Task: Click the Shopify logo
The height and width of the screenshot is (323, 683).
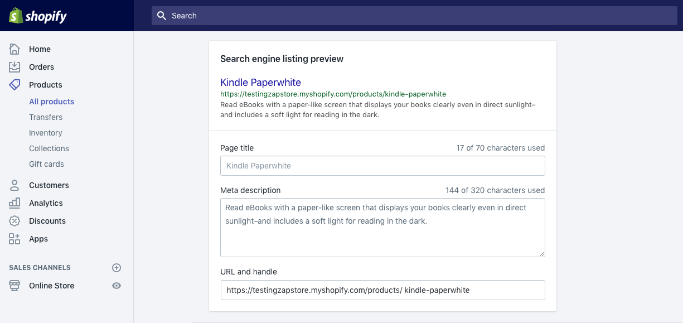Action: coord(37,16)
